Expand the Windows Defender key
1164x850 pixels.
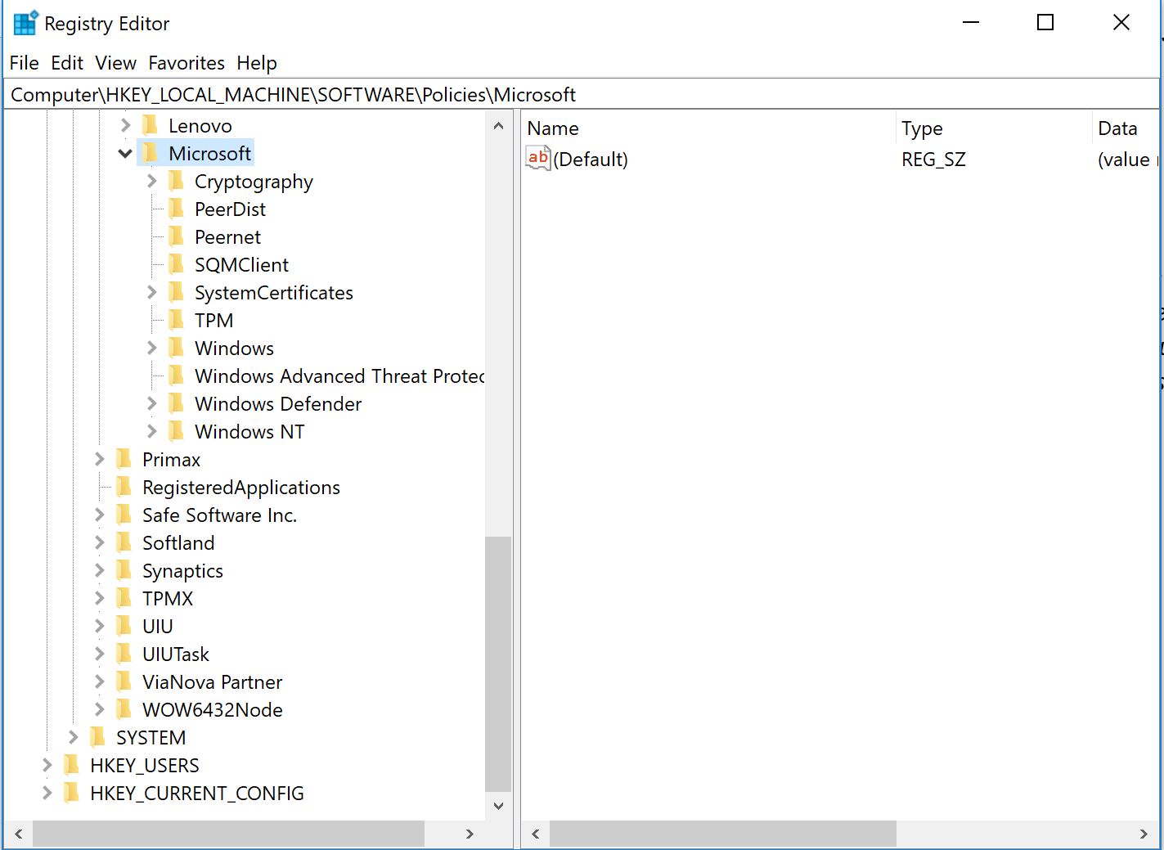coord(151,403)
